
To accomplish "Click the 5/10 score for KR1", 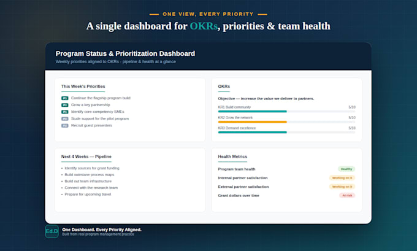I will pyautogui.click(x=352, y=107).
